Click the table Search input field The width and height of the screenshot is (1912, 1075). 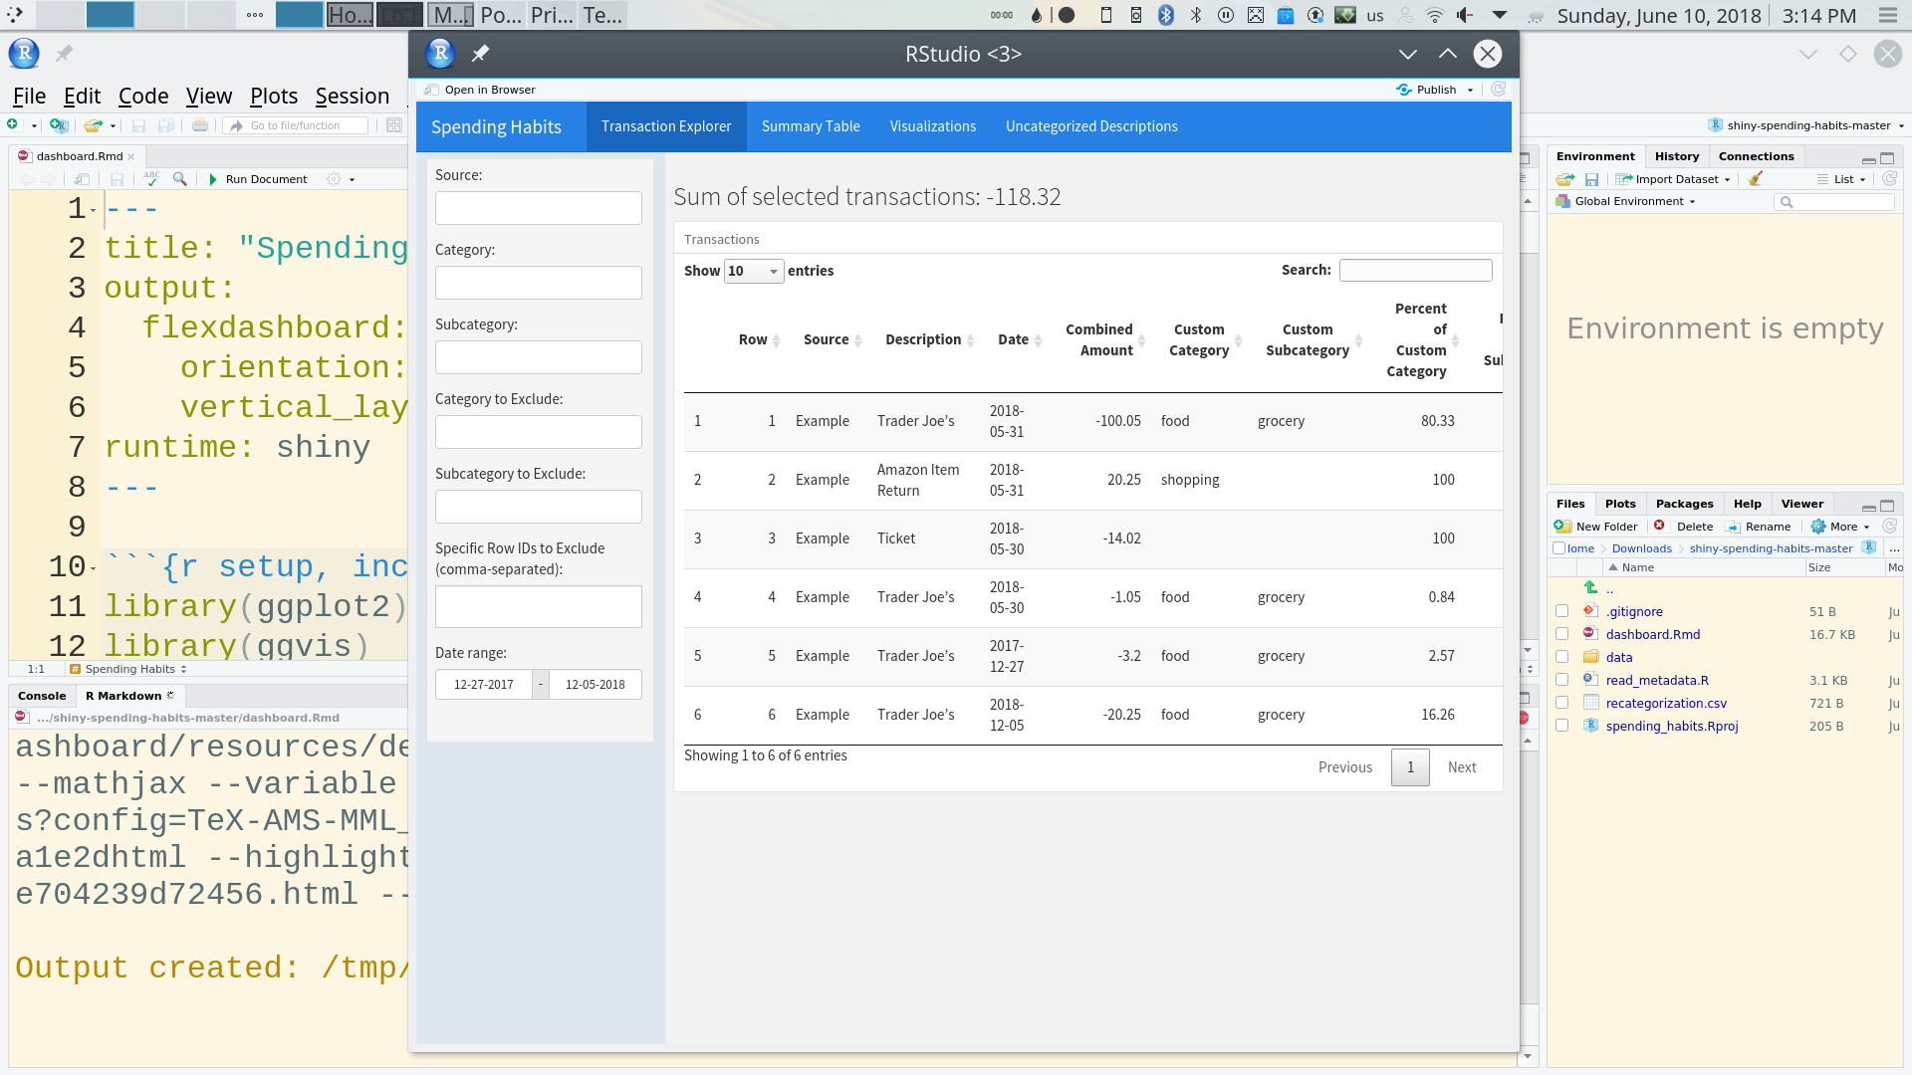[1416, 270]
